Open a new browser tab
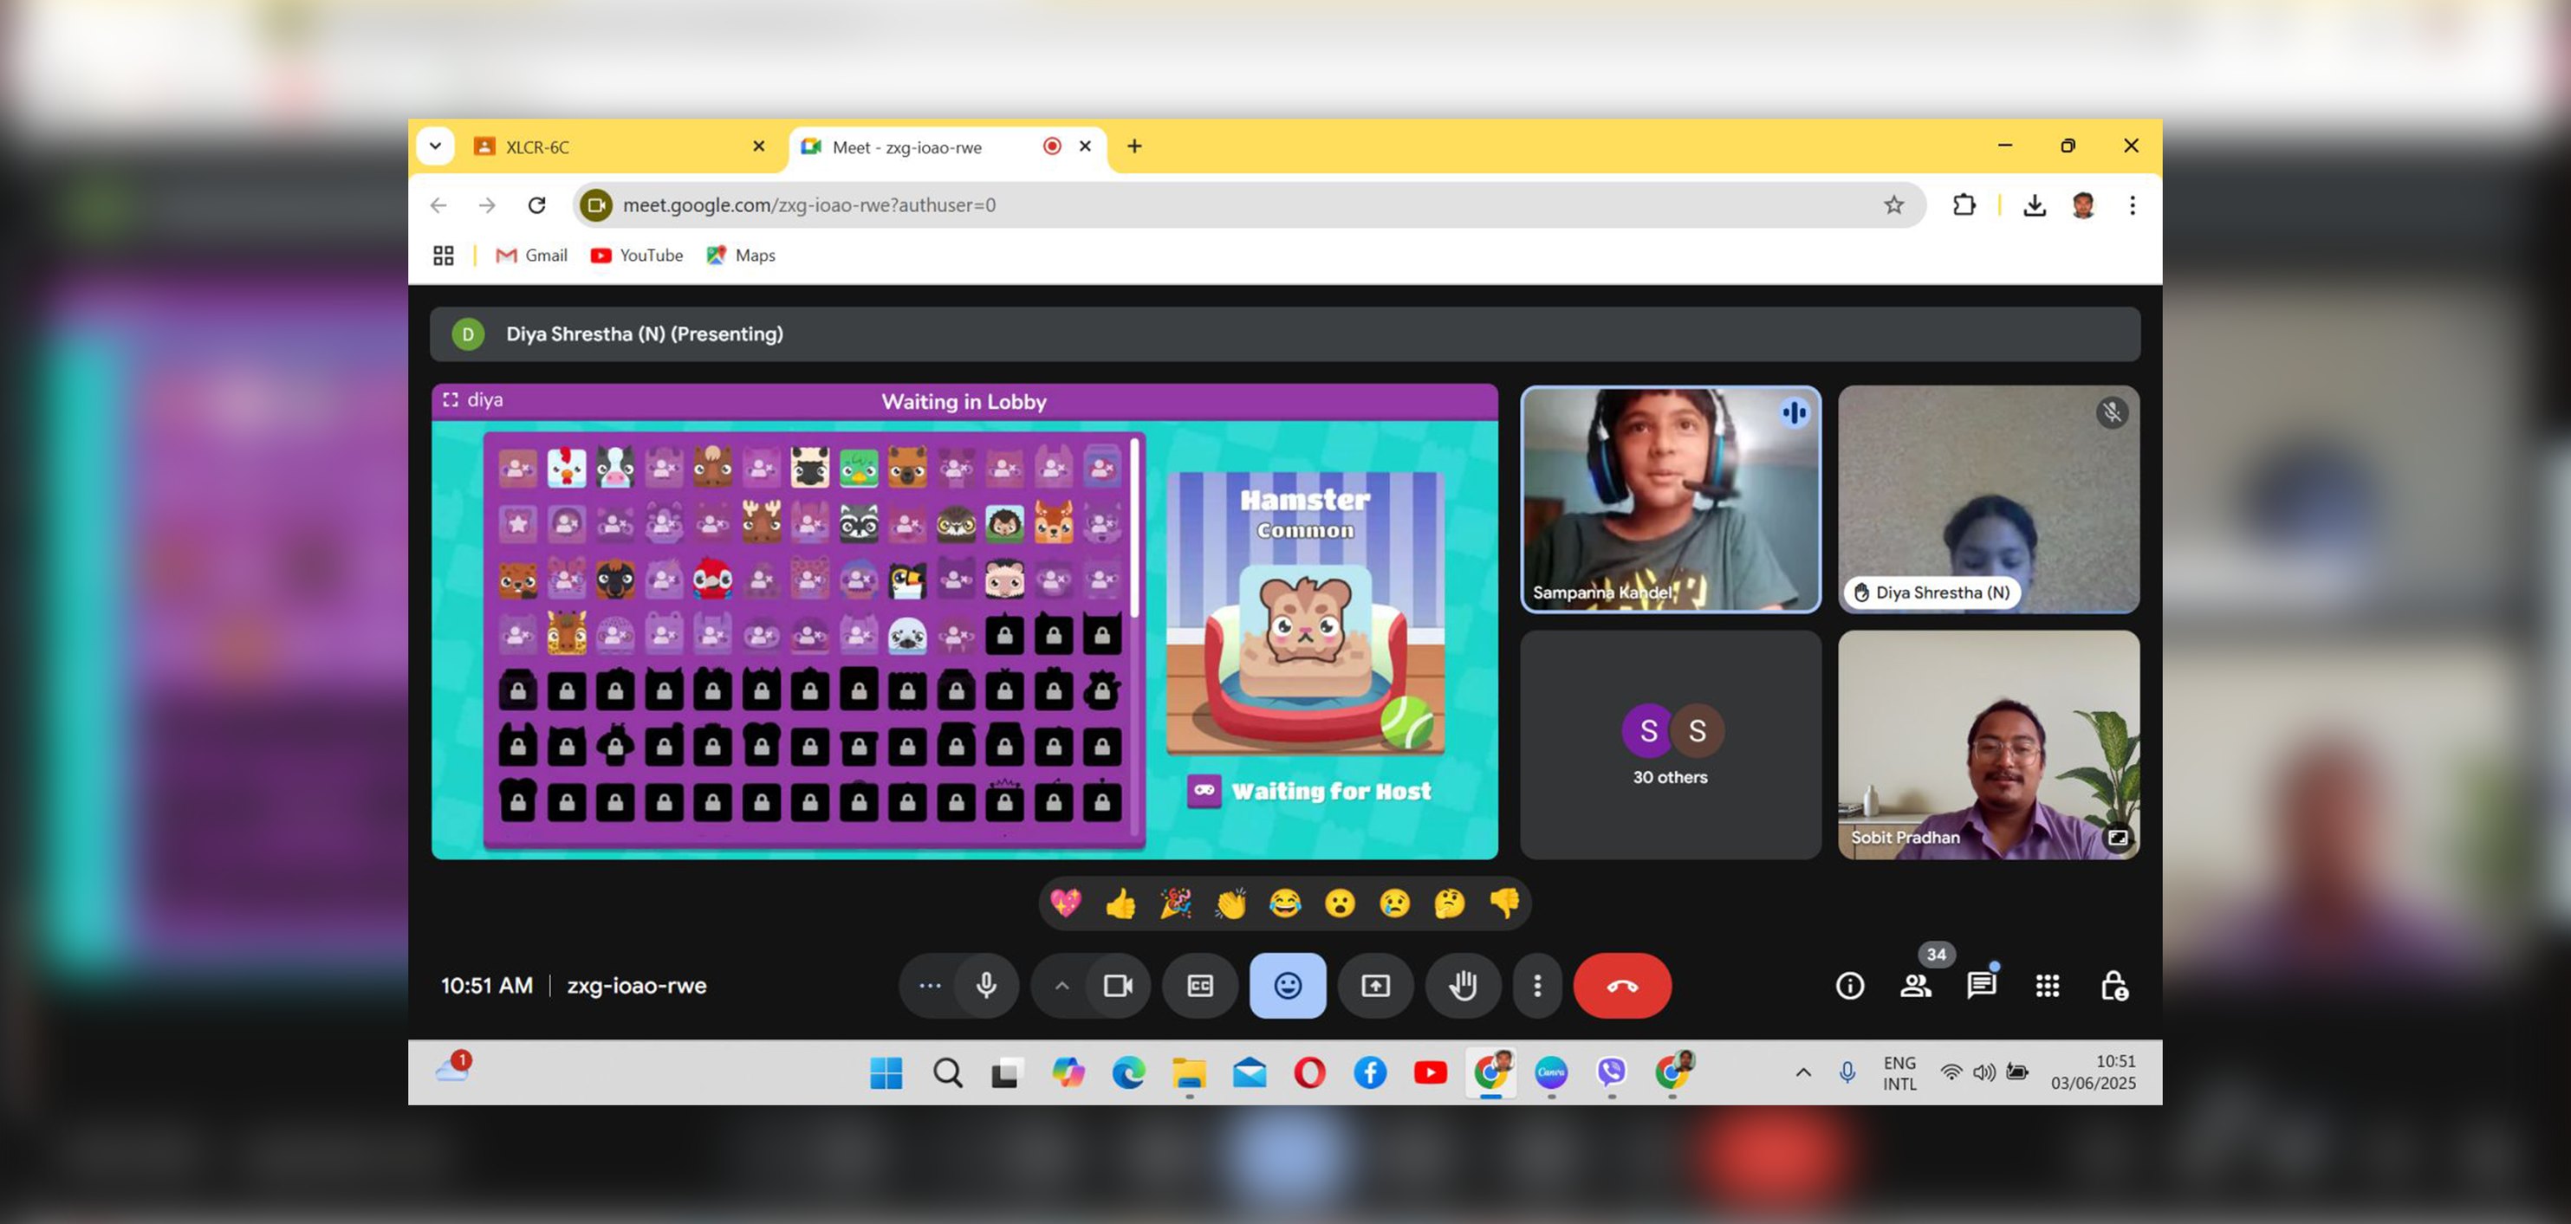2571x1224 pixels. pos(1135,146)
